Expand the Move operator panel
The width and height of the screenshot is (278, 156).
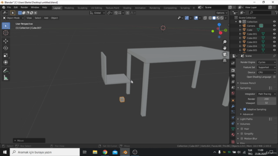[x=29, y=140]
